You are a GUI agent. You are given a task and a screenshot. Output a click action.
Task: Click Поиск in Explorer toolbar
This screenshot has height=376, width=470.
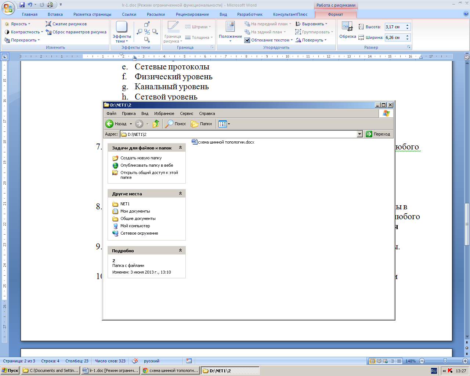click(x=176, y=124)
